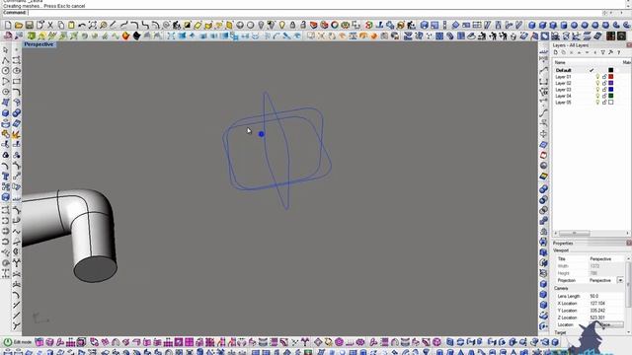Click the closed padlock Lock objects icon

pos(292,25)
